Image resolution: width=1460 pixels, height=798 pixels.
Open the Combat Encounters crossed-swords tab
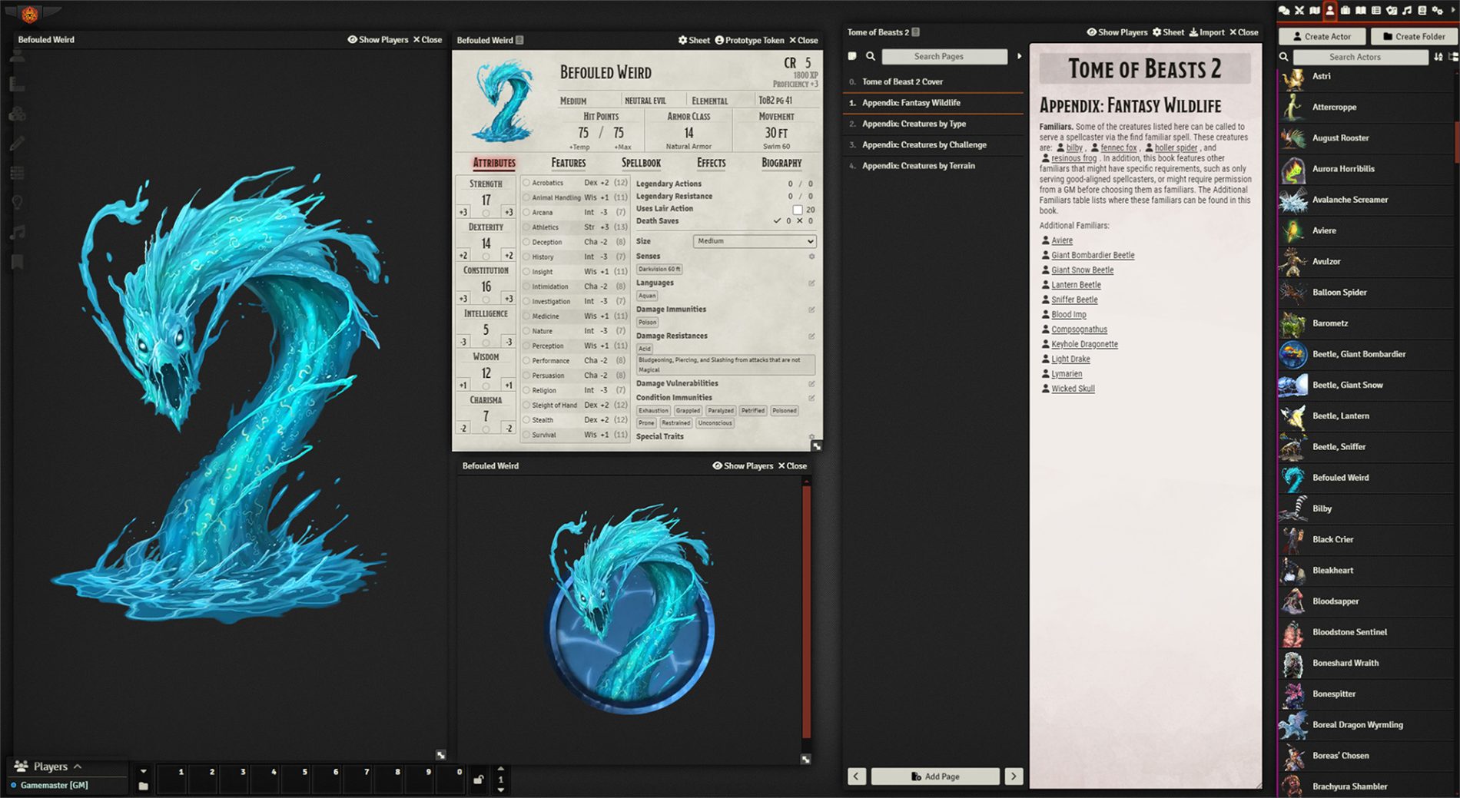(1299, 11)
